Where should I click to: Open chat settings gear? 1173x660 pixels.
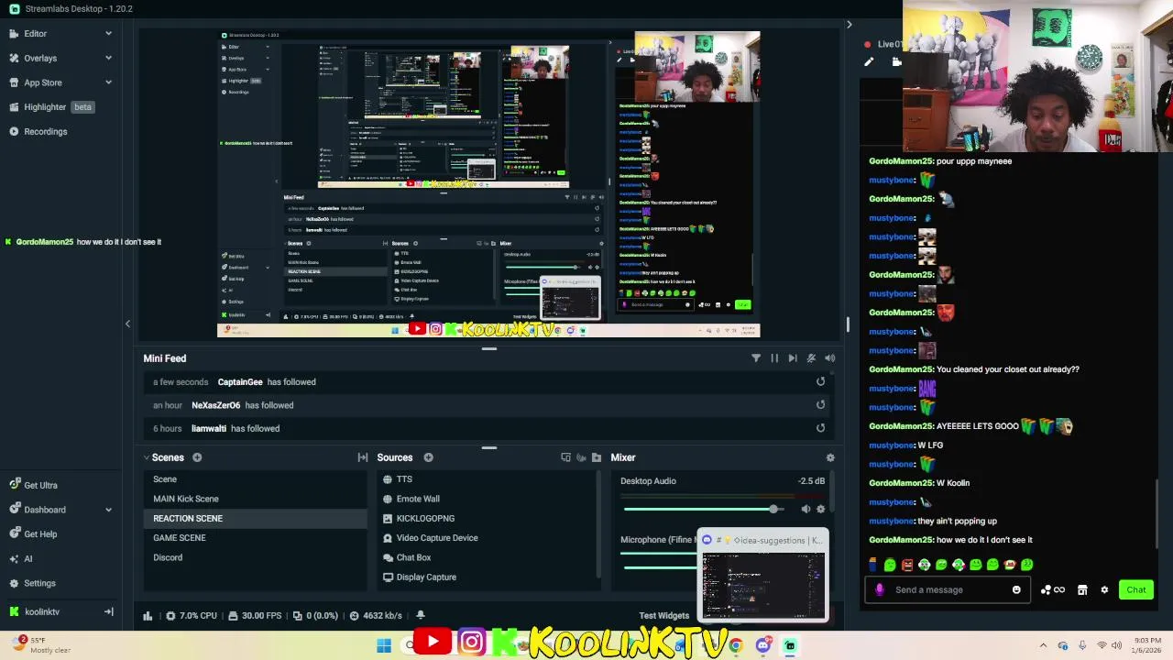tap(1104, 590)
